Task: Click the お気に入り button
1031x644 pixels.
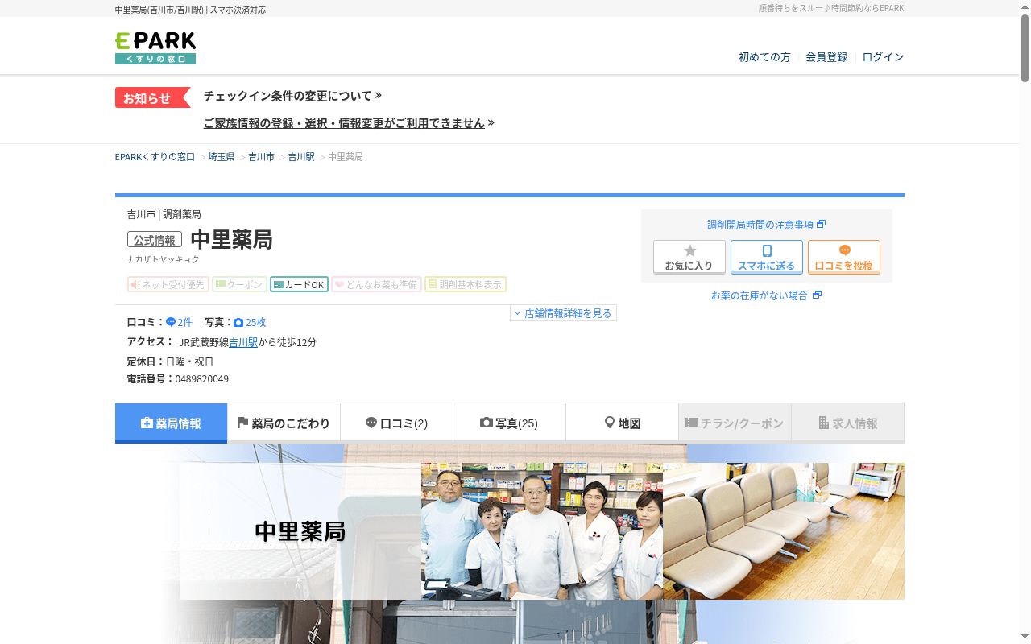Action: click(689, 258)
